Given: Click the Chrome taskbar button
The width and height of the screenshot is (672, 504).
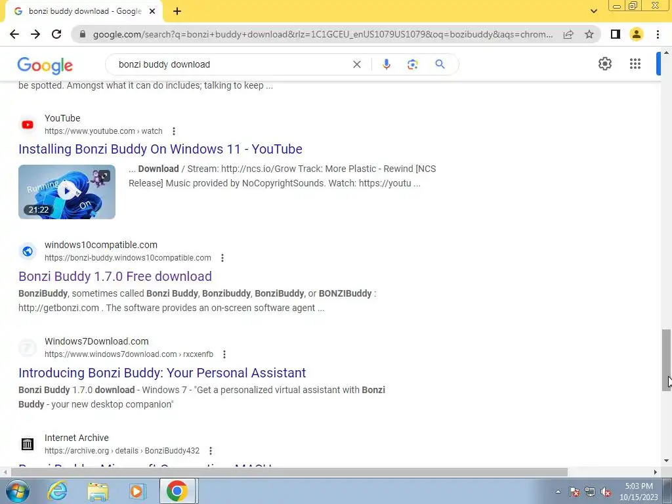Looking at the screenshot, I should click(x=177, y=491).
